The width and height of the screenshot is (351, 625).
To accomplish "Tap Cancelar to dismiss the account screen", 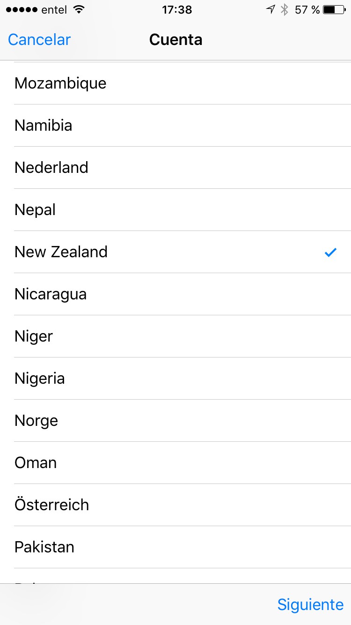I will (39, 40).
